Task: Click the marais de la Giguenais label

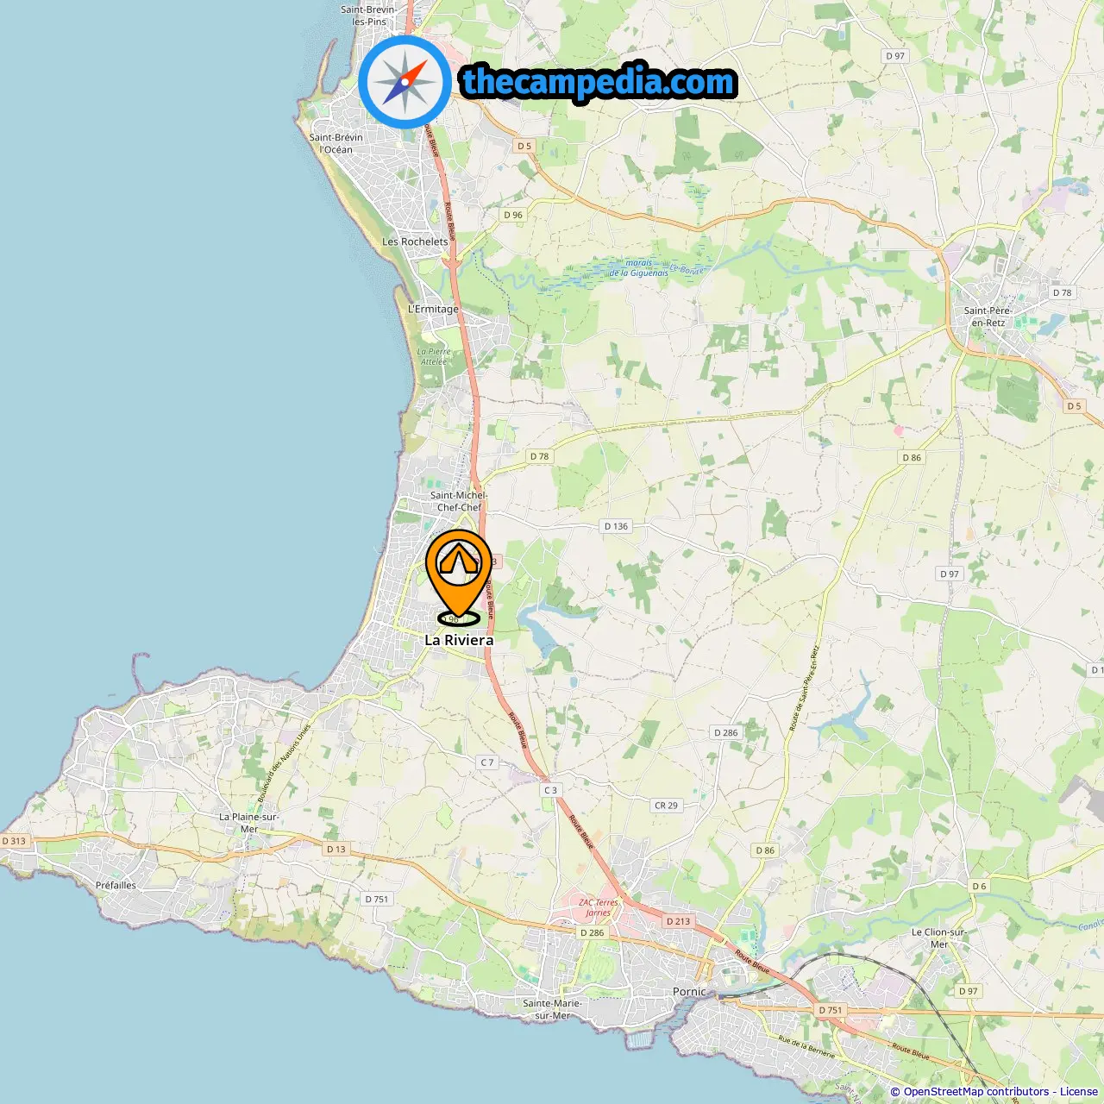Action: (639, 268)
